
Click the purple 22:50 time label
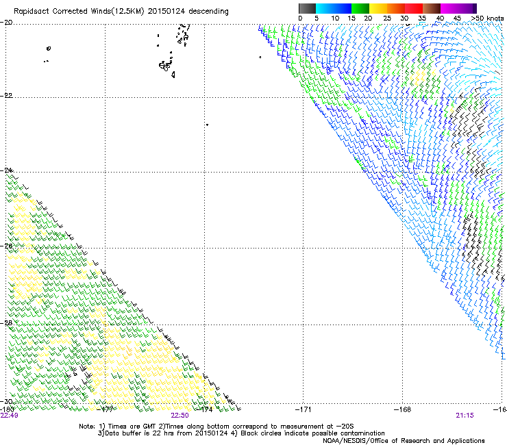[x=180, y=416]
